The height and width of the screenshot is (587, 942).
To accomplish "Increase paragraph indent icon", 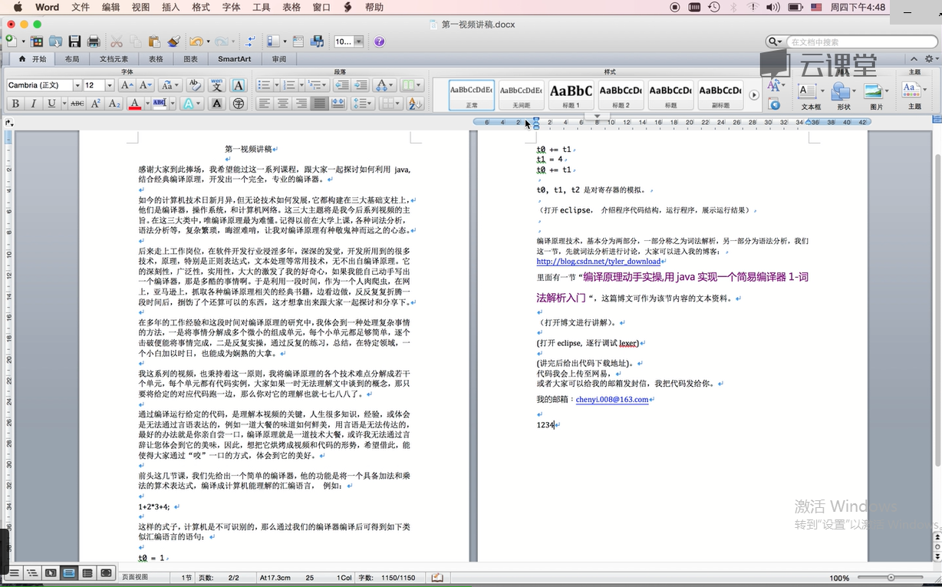I will 360,85.
